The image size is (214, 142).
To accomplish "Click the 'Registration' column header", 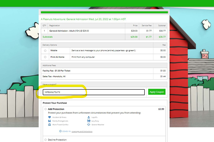I will (54, 25).
